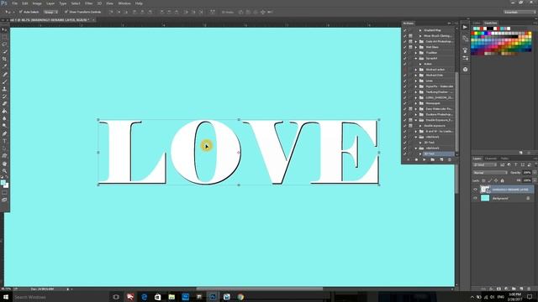Switch to the Paths tab
This screenshot has height=302, width=538.
tap(504, 159)
